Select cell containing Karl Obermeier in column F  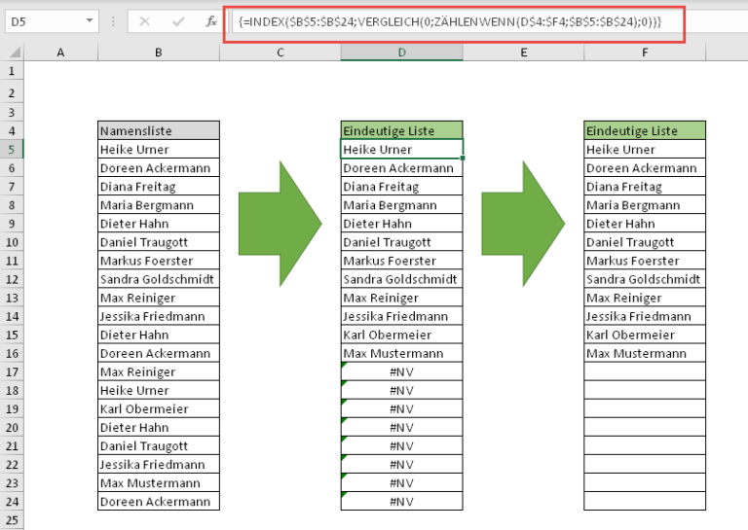[644, 335]
